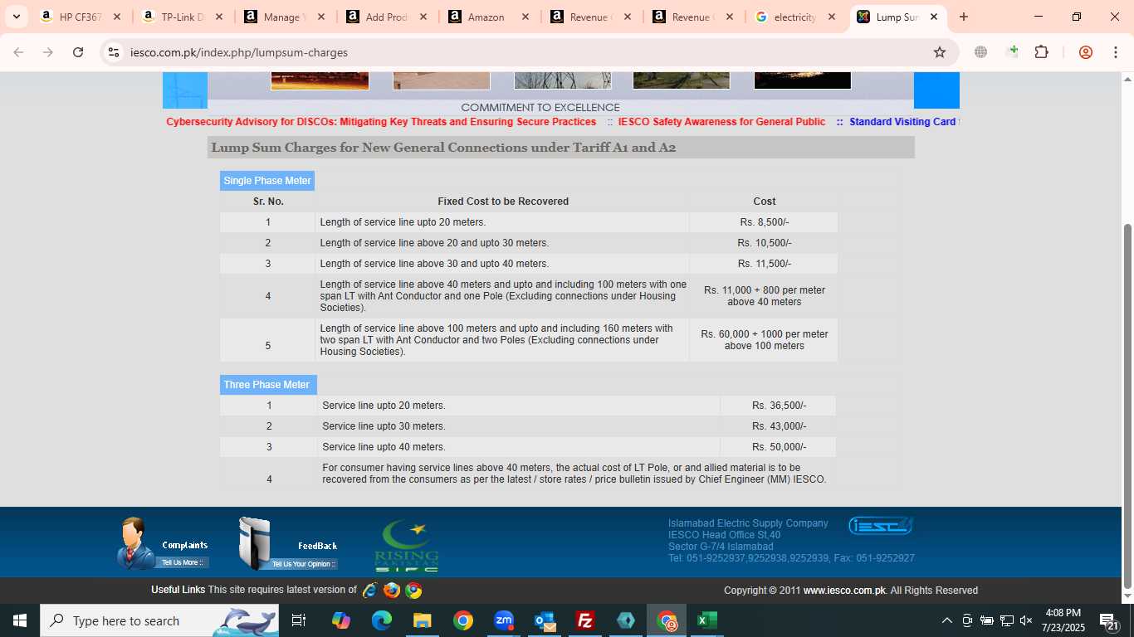Click the Single Phase Meter heading
The width and height of the screenshot is (1134, 637).
point(267,181)
